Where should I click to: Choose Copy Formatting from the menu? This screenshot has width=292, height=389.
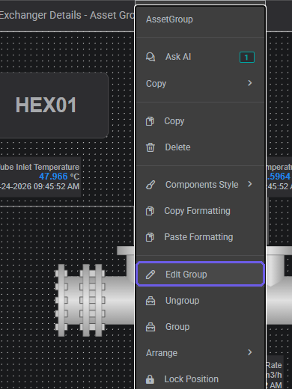point(200,211)
